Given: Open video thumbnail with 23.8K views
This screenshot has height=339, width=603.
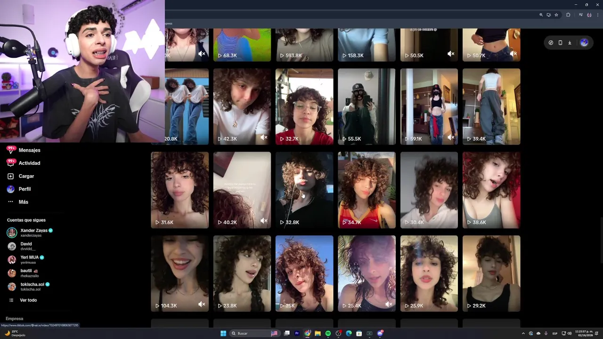Looking at the screenshot, I should [x=242, y=274].
